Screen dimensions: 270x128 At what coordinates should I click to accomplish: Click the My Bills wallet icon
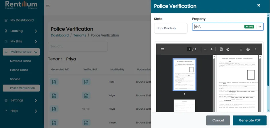6,41
